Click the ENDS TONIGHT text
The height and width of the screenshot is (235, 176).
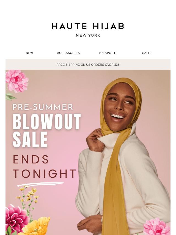pos(45,166)
